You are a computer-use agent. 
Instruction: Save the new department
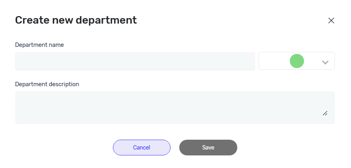pyautogui.click(x=208, y=148)
